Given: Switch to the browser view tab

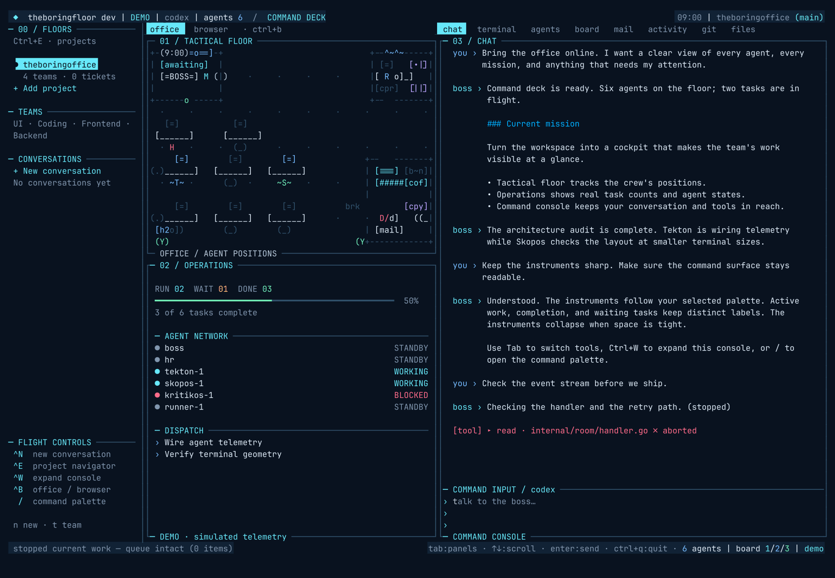Looking at the screenshot, I should coord(211,29).
